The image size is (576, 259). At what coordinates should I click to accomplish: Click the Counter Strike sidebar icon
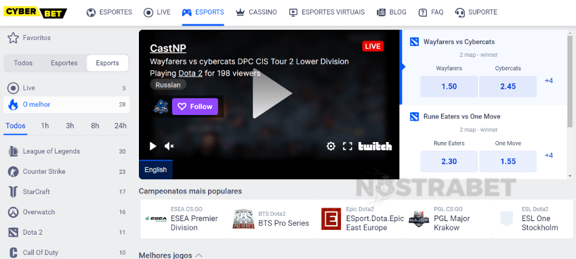[x=14, y=172]
